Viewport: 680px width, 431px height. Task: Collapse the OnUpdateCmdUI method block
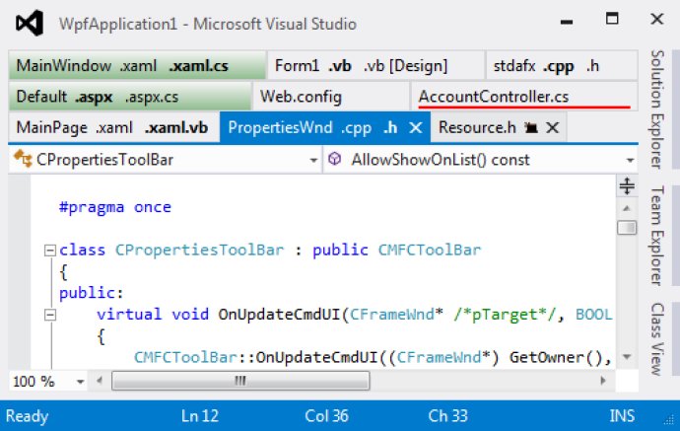(x=50, y=315)
